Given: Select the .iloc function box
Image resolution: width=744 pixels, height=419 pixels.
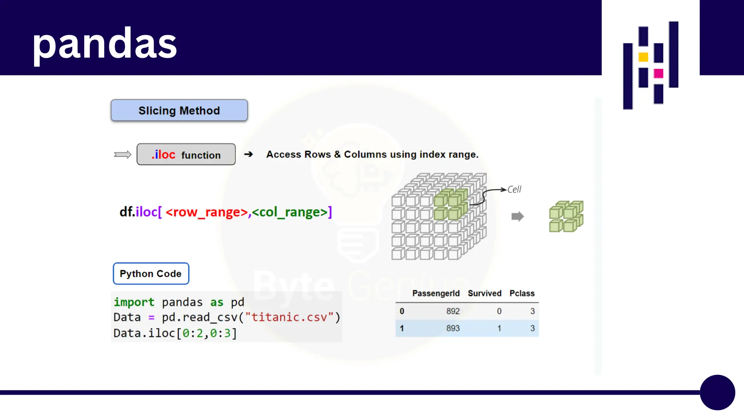Looking at the screenshot, I should (x=186, y=154).
